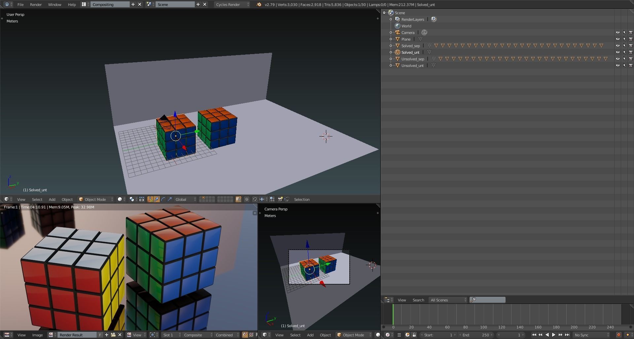Enable the scale manipulator
634x339 pixels.
(170, 200)
